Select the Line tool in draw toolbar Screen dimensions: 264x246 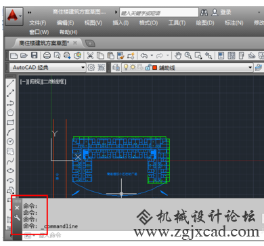10,83
